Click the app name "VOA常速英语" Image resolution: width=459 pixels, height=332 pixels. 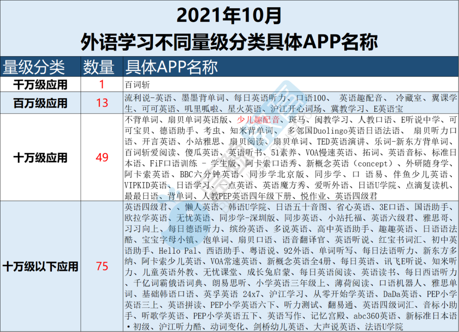click(234, 261)
